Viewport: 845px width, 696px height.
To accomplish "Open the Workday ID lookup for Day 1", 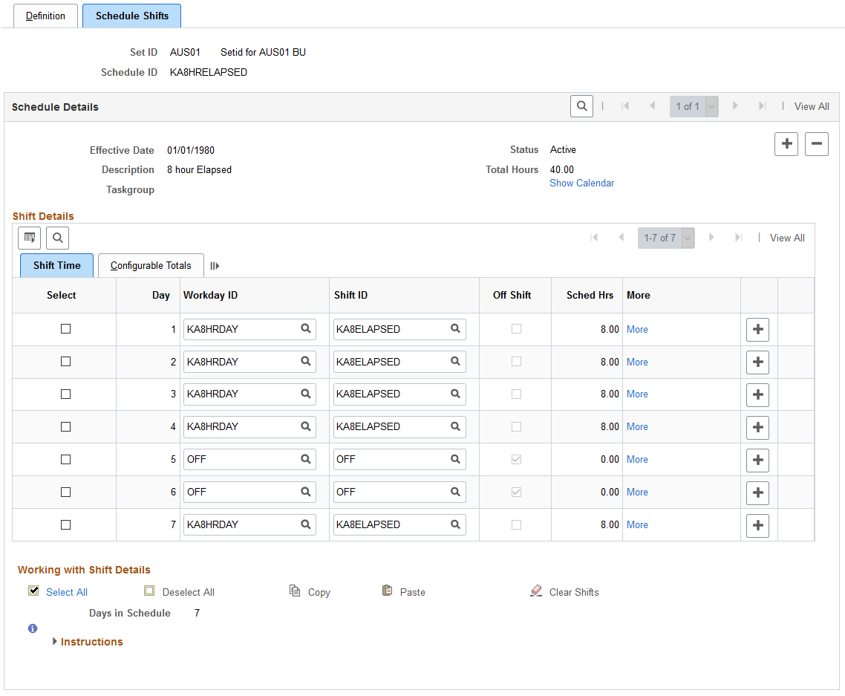I will 304,328.
